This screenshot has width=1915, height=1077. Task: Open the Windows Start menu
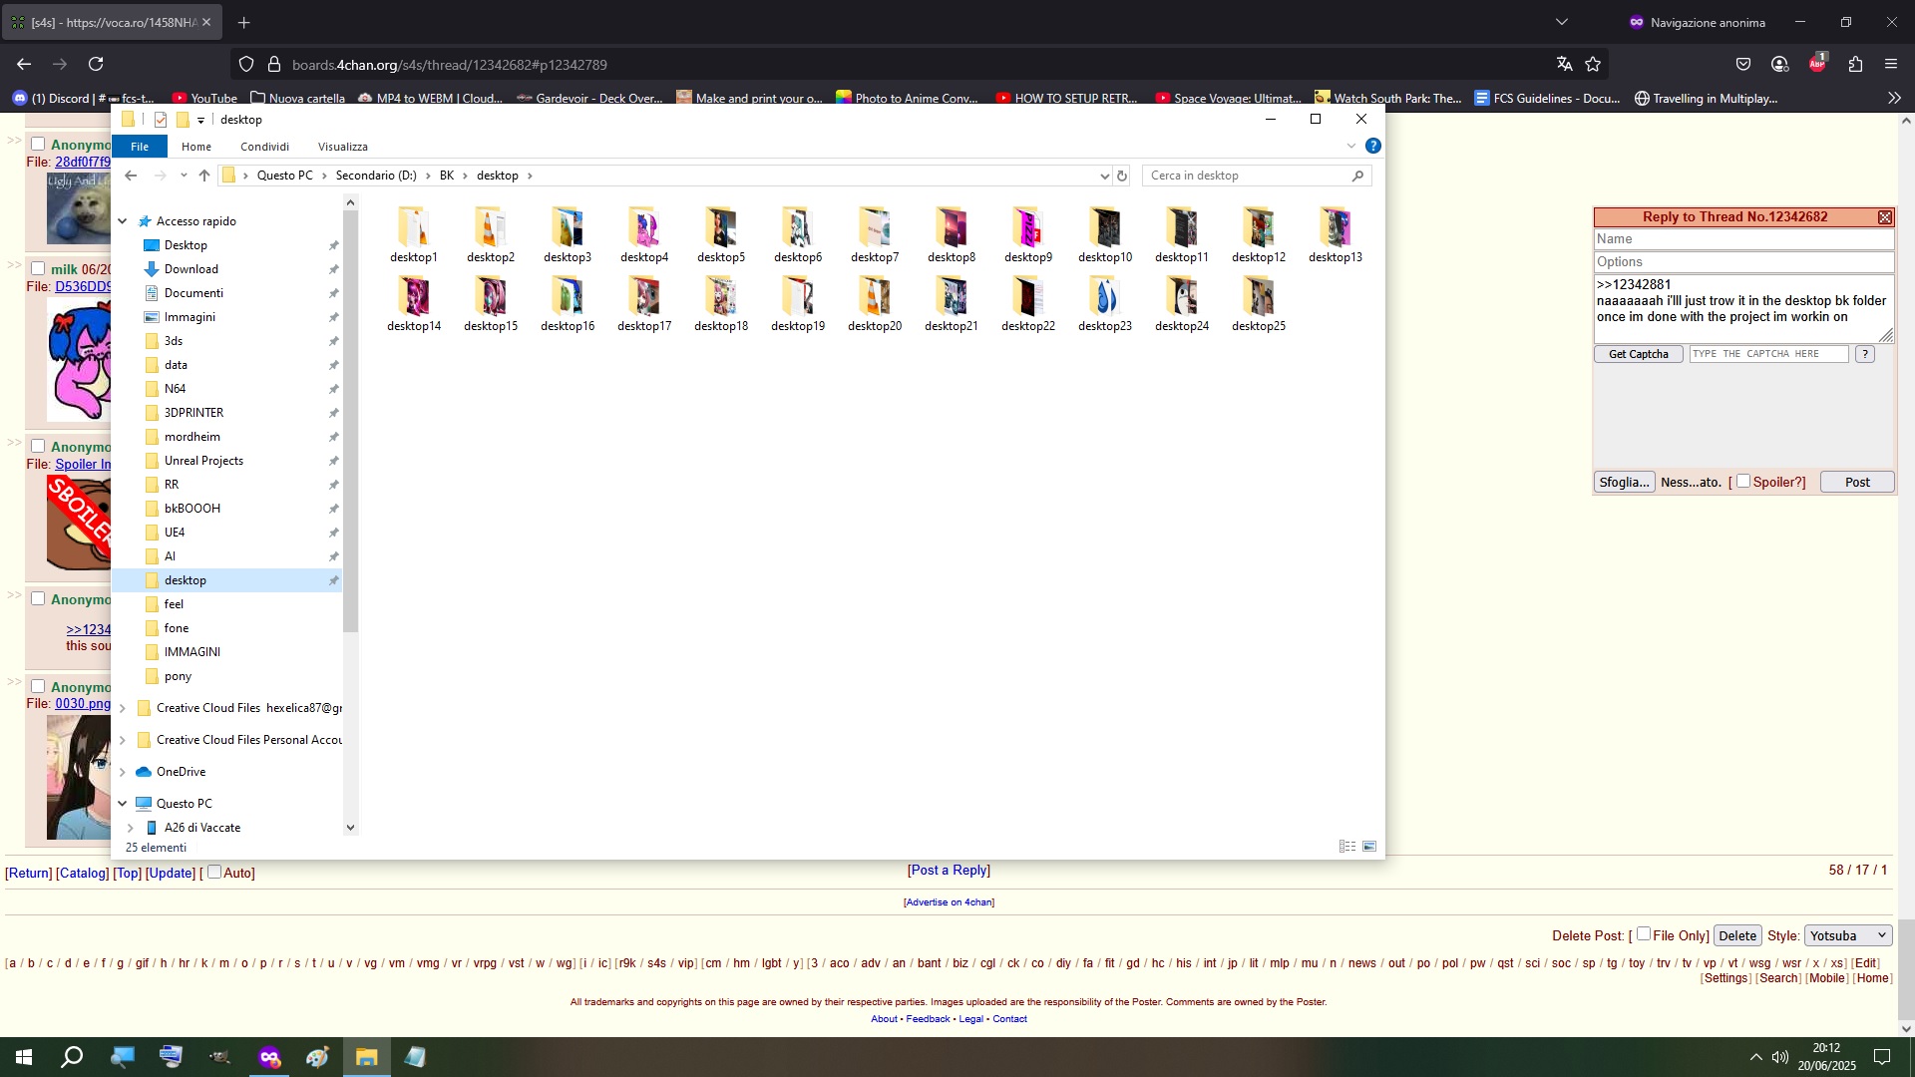[24, 1057]
